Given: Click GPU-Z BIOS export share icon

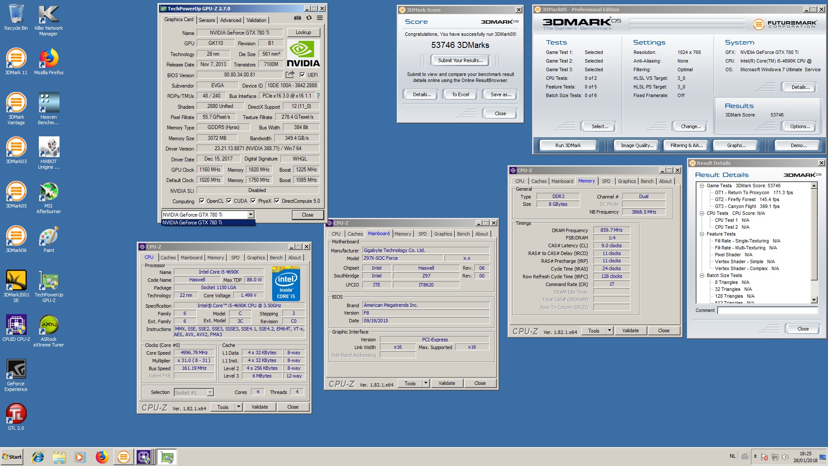Looking at the screenshot, I should (x=290, y=75).
